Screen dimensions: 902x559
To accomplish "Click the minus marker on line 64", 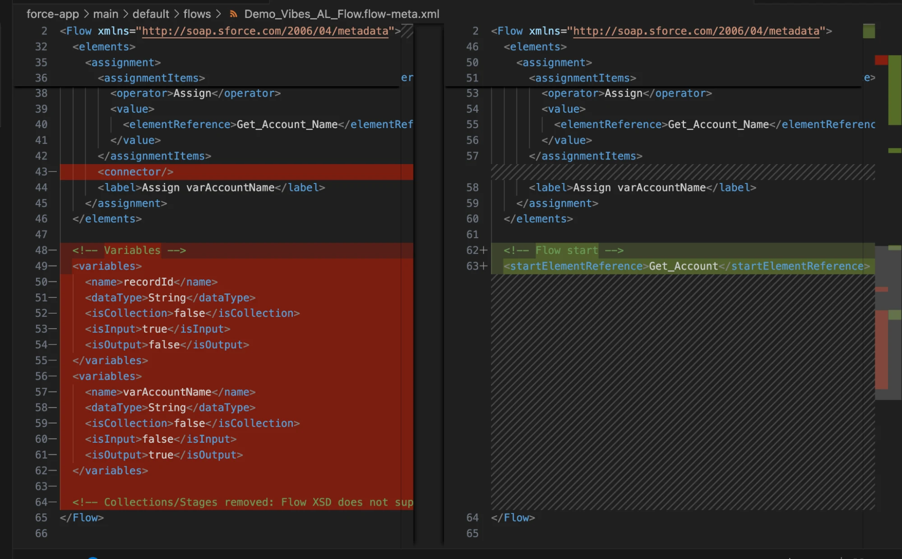I will point(53,502).
